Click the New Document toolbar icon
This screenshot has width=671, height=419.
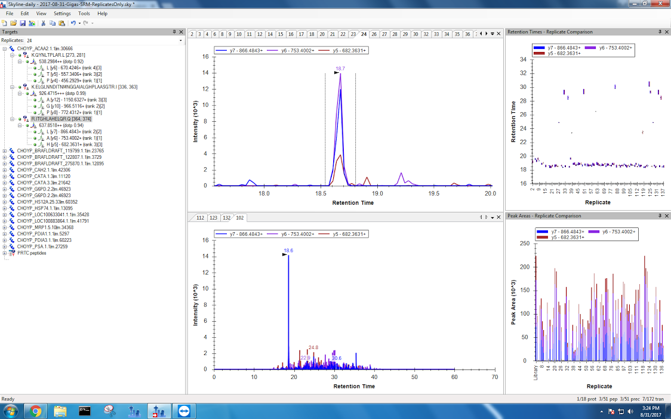coord(5,23)
